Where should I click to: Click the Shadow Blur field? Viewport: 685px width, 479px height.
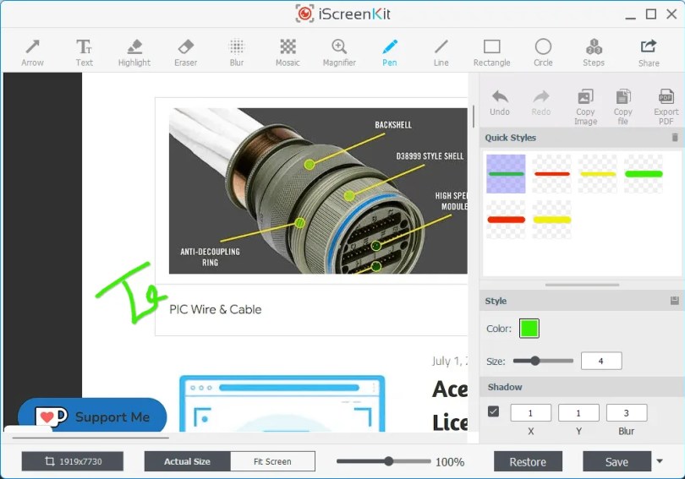(627, 413)
